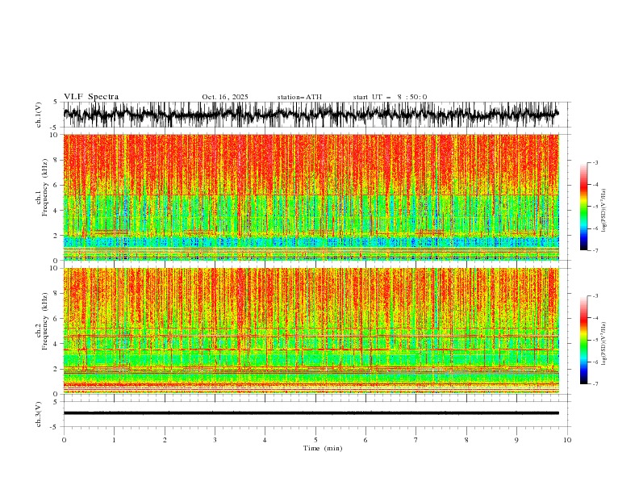Click time axis tick label "3"
639x494 pixels.
(x=215, y=440)
